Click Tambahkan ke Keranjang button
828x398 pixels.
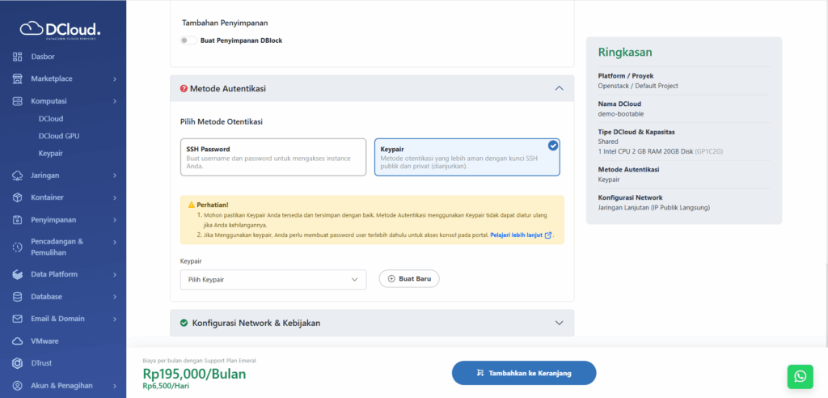pos(523,373)
